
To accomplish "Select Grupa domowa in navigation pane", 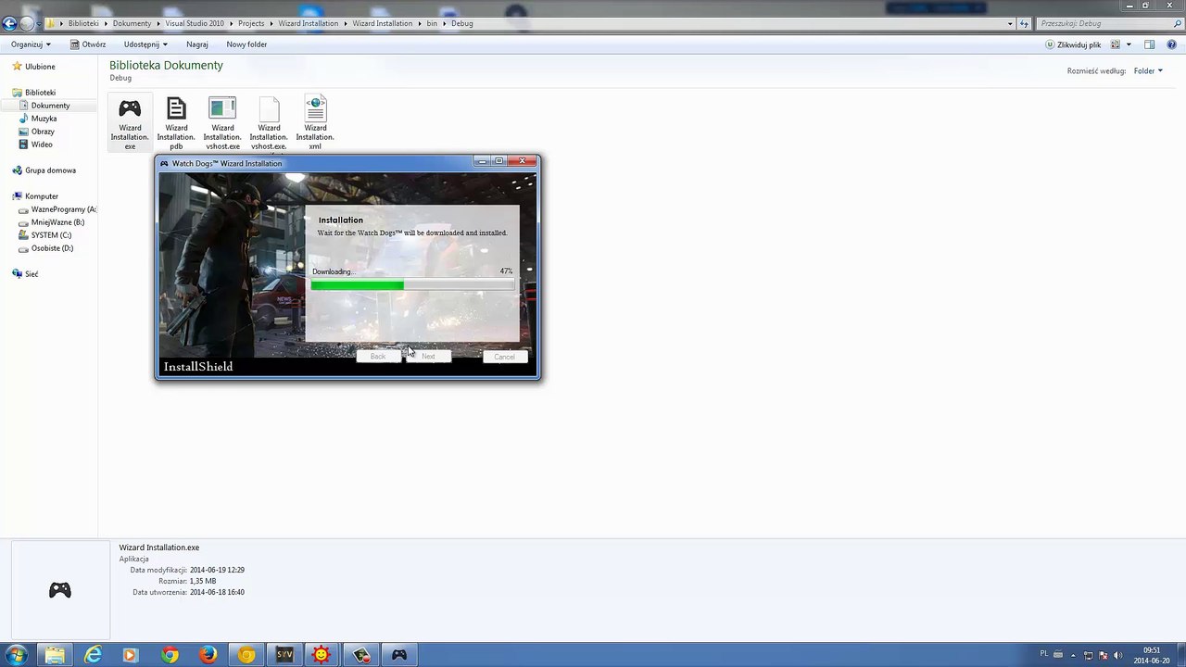I will tap(50, 170).
